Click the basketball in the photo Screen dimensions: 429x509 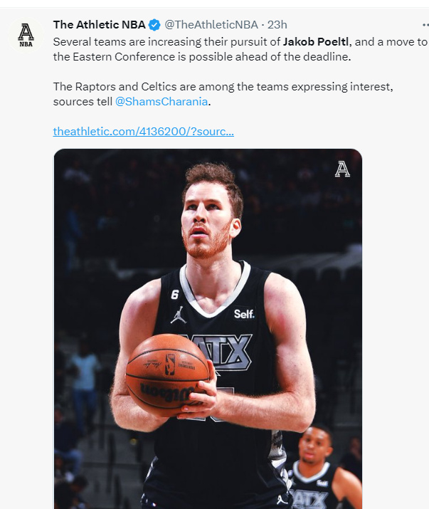169,375
